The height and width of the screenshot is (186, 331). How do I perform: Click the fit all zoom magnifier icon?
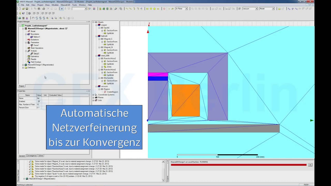pos(61,18)
